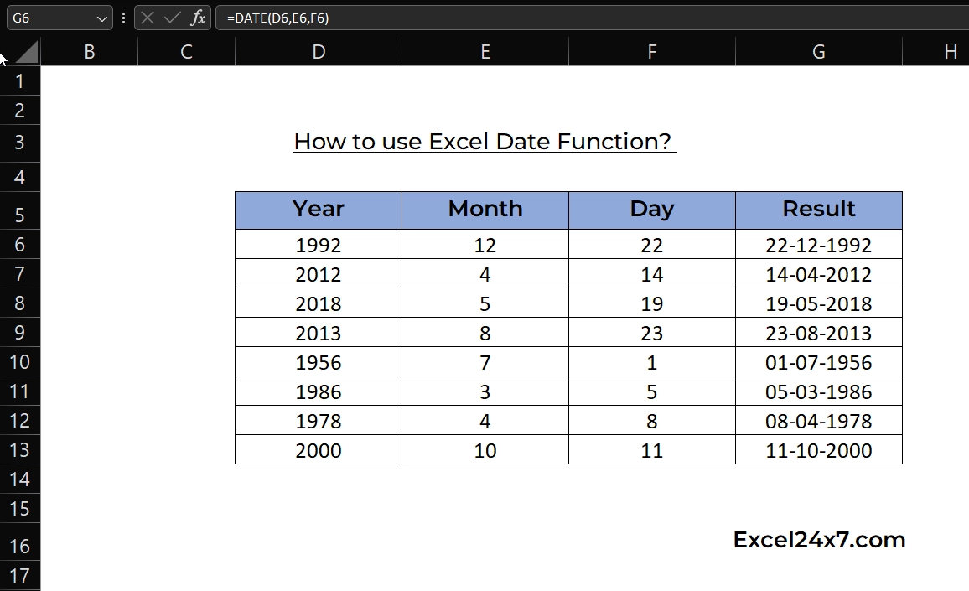
Task: Select the cell with year 2018
Action: click(x=319, y=303)
